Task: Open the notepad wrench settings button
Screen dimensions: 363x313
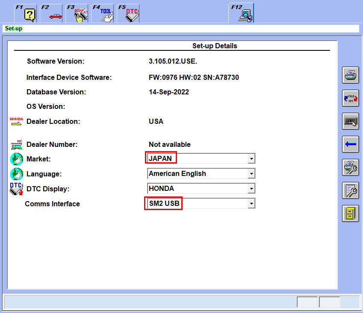Action: click(x=351, y=190)
